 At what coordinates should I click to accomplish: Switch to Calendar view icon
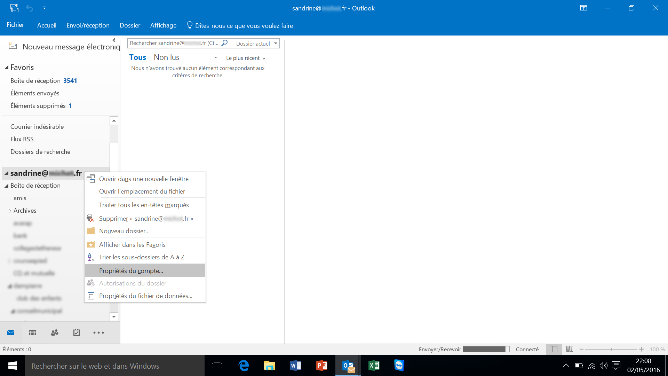pyautogui.click(x=32, y=332)
